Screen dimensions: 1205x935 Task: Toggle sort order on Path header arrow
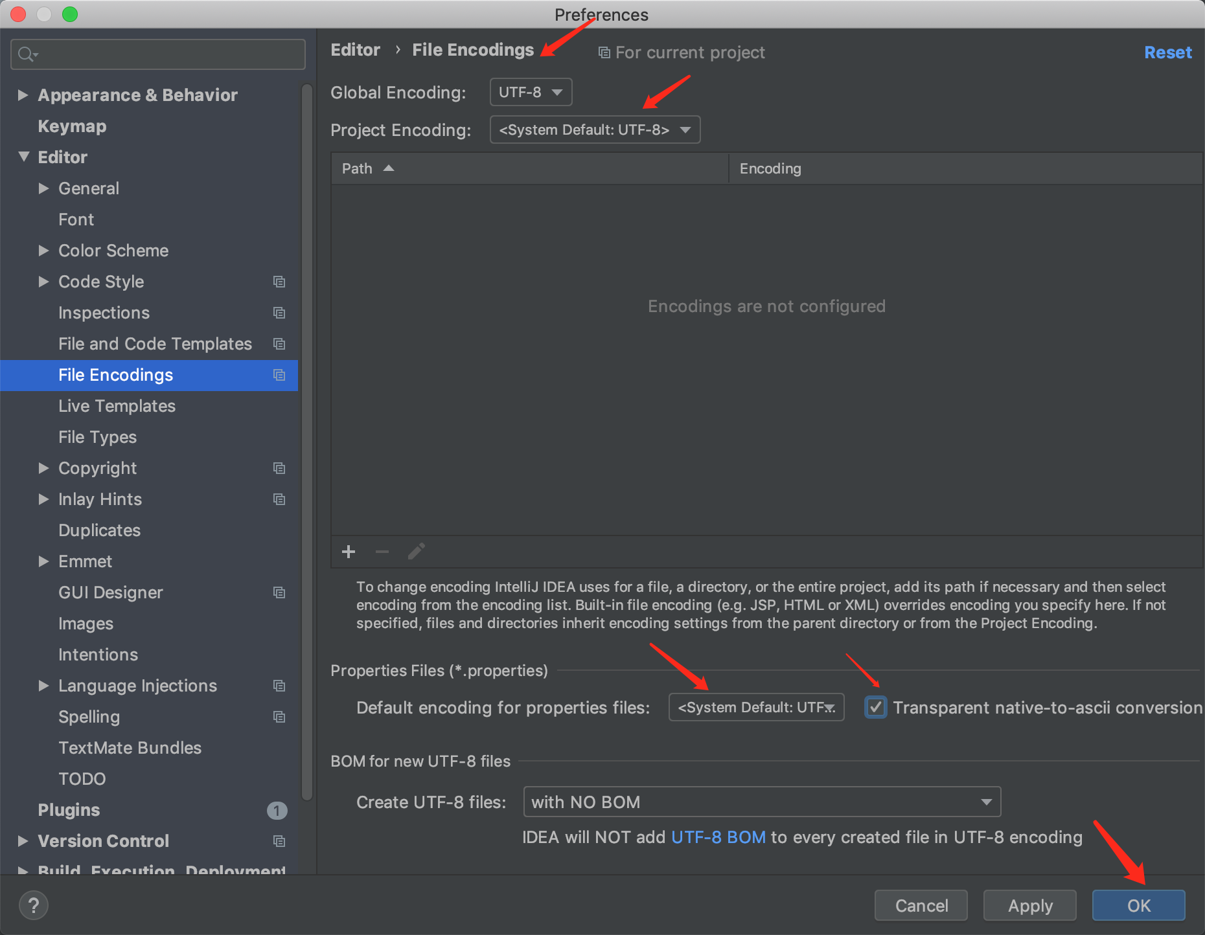point(388,168)
